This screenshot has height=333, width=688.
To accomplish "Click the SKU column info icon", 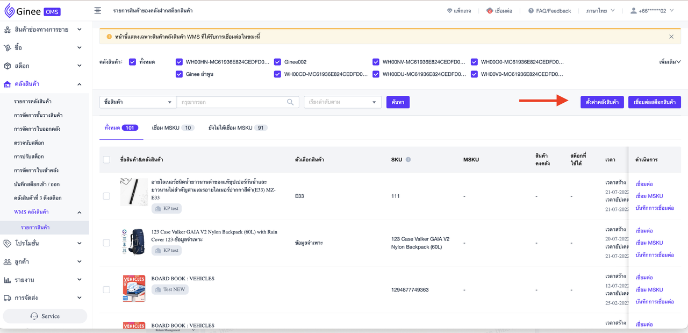I will point(408,160).
